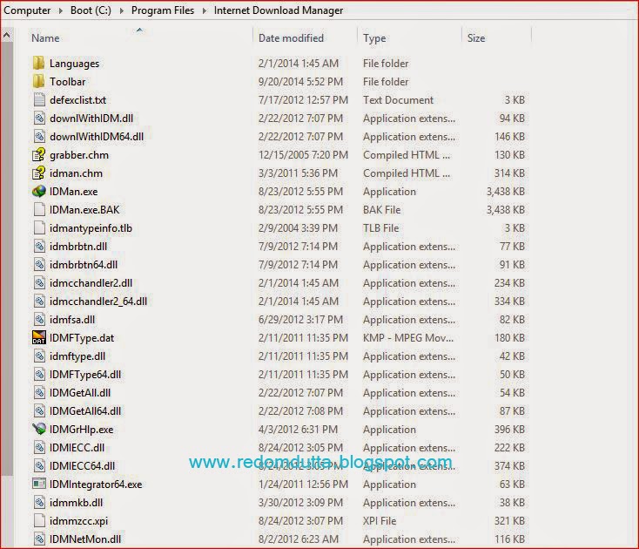Click the IDMGrHlp.exe application icon
Viewport: 639px width, 549px height.
coord(38,429)
